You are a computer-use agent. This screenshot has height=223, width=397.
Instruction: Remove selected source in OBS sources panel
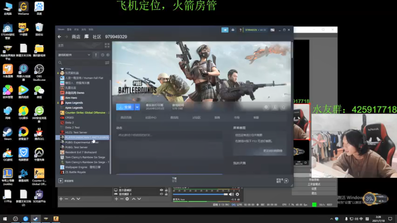(x=122, y=199)
